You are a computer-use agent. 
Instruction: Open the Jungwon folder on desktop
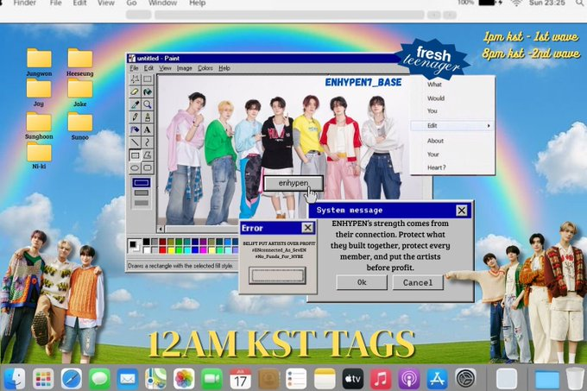pyautogui.click(x=39, y=62)
